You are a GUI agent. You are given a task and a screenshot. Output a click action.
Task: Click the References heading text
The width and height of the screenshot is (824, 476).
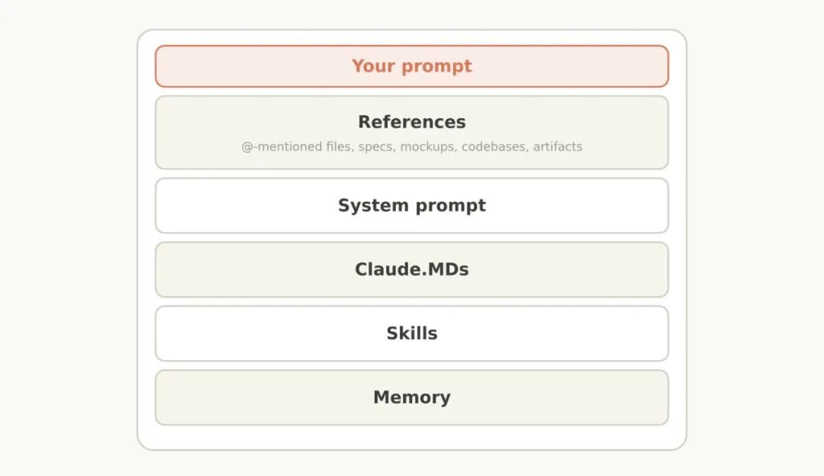tap(411, 122)
